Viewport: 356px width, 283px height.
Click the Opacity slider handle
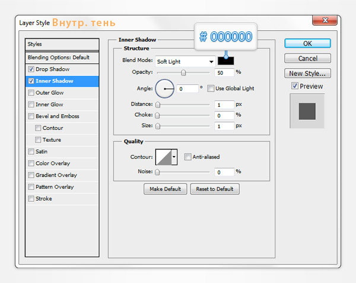[x=183, y=72]
